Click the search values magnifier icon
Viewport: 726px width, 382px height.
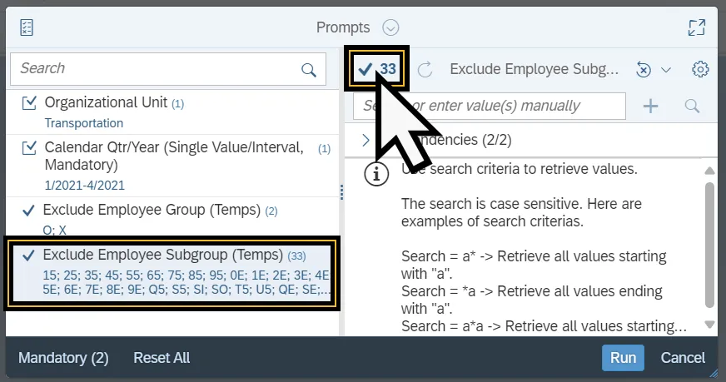tap(692, 106)
